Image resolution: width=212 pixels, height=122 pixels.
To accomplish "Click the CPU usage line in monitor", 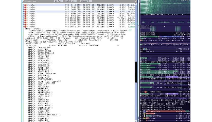I will 165,40.
